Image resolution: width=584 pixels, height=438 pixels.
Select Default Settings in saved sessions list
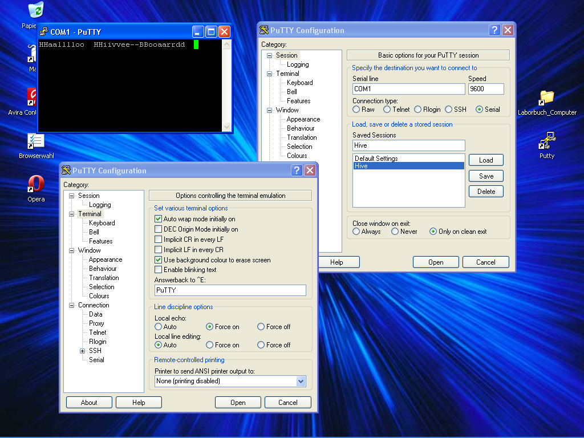coord(408,159)
